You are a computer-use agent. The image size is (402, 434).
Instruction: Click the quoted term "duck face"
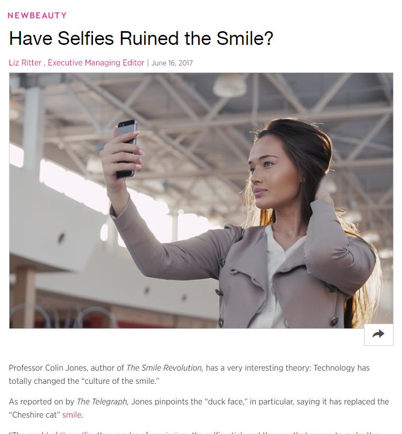[226, 402]
